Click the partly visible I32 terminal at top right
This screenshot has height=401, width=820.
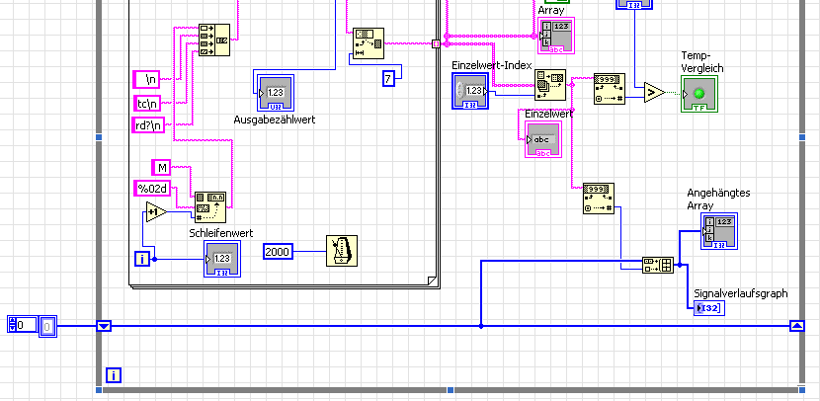[635, 5]
